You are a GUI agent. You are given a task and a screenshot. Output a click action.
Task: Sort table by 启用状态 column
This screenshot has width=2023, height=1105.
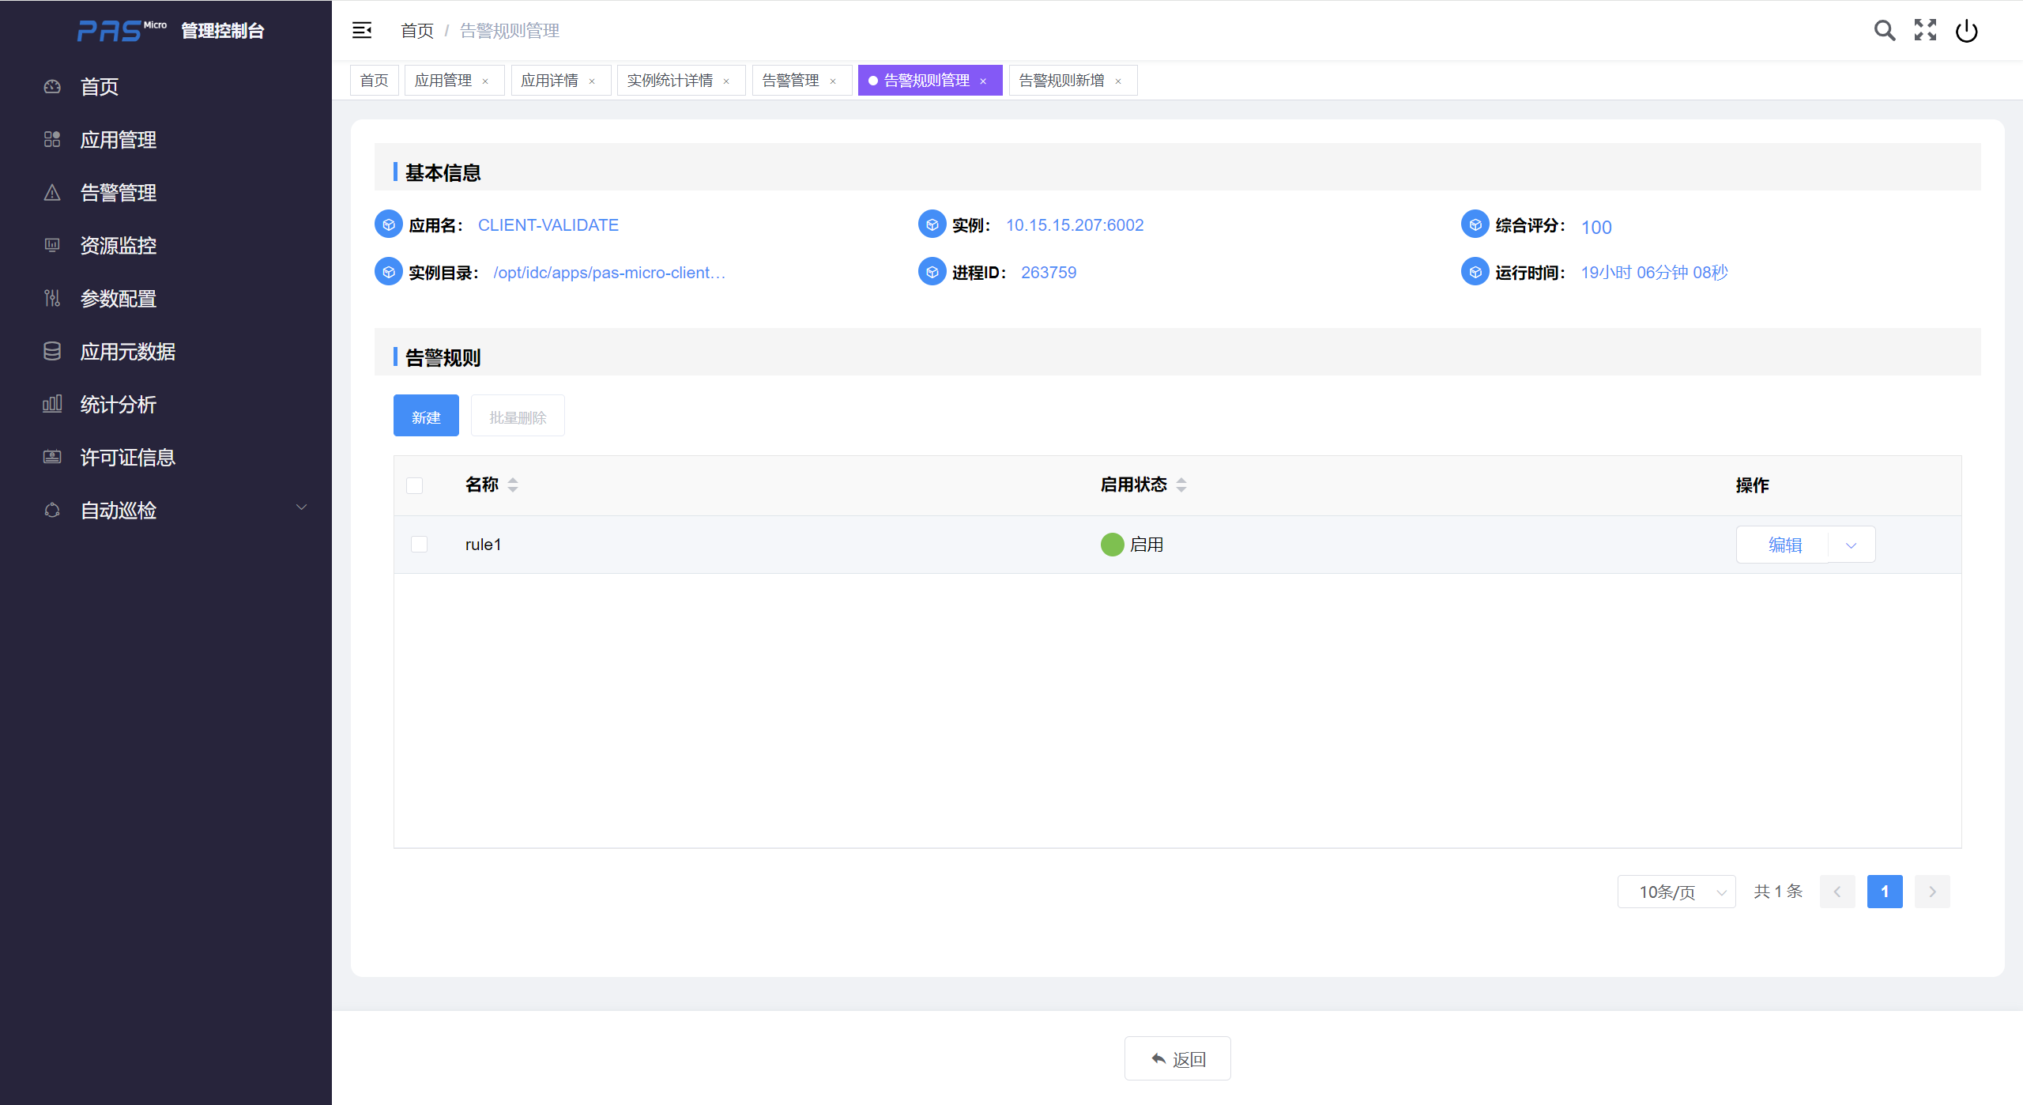tap(1181, 485)
